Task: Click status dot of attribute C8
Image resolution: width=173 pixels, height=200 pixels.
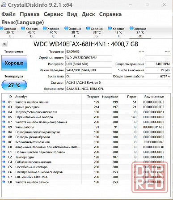Action: point(4,182)
